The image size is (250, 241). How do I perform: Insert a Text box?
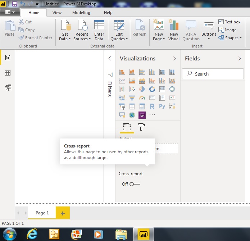pyautogui.click(x=229, y=22)
